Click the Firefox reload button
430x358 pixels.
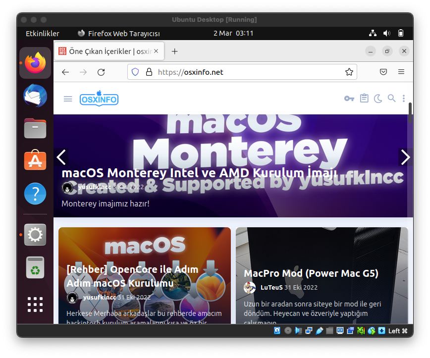tap(101, 72)
